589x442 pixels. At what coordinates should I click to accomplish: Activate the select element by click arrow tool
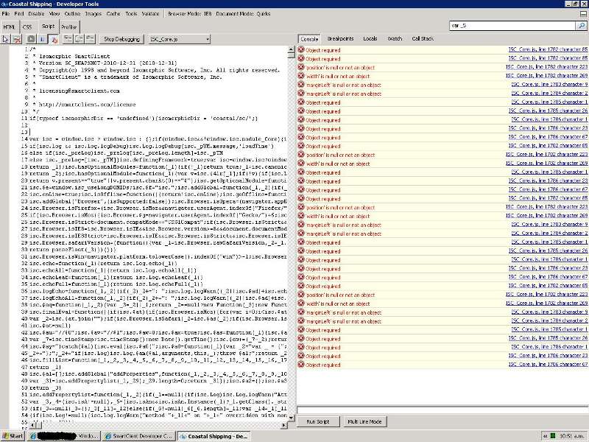pyautogui.click(x=6, y=38)
